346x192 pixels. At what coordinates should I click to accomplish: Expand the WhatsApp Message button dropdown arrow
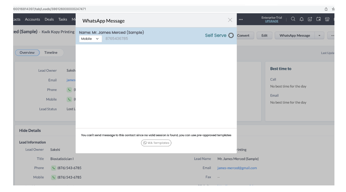point(319,35)
